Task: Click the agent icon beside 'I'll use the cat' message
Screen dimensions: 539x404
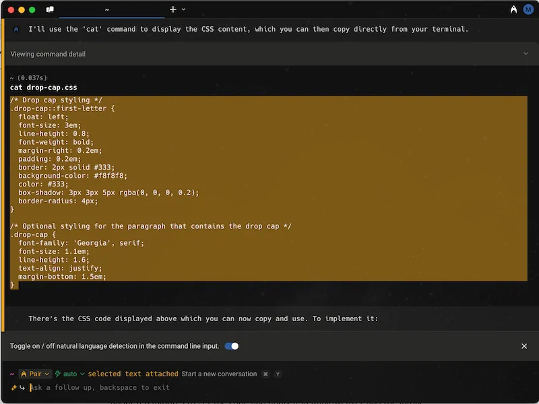Action: (16, 29)
